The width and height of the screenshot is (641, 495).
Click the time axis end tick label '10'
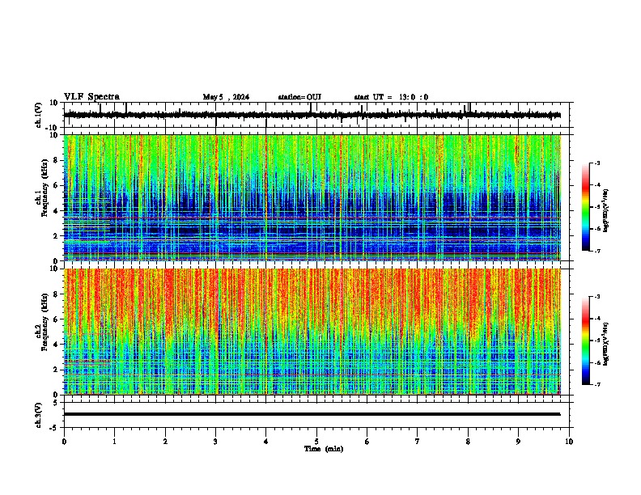point(569,442)
